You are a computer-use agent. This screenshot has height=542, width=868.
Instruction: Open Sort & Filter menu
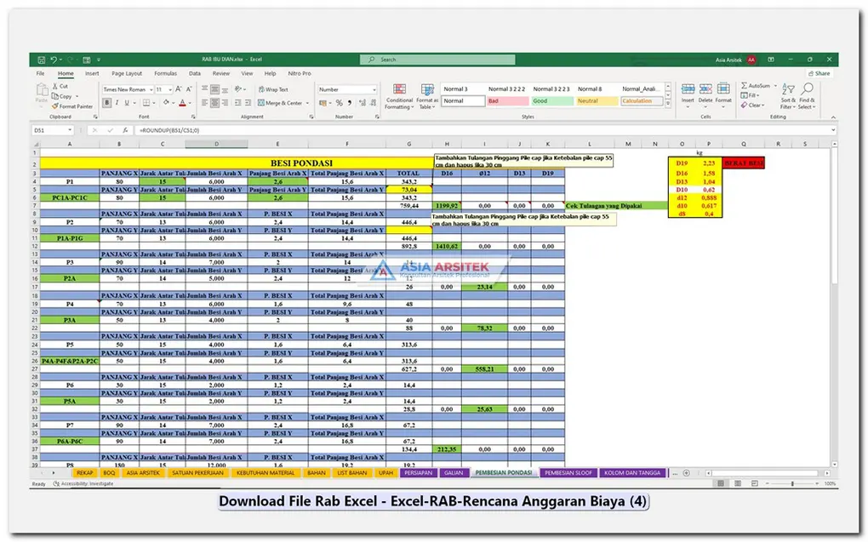tap(788, 96)
